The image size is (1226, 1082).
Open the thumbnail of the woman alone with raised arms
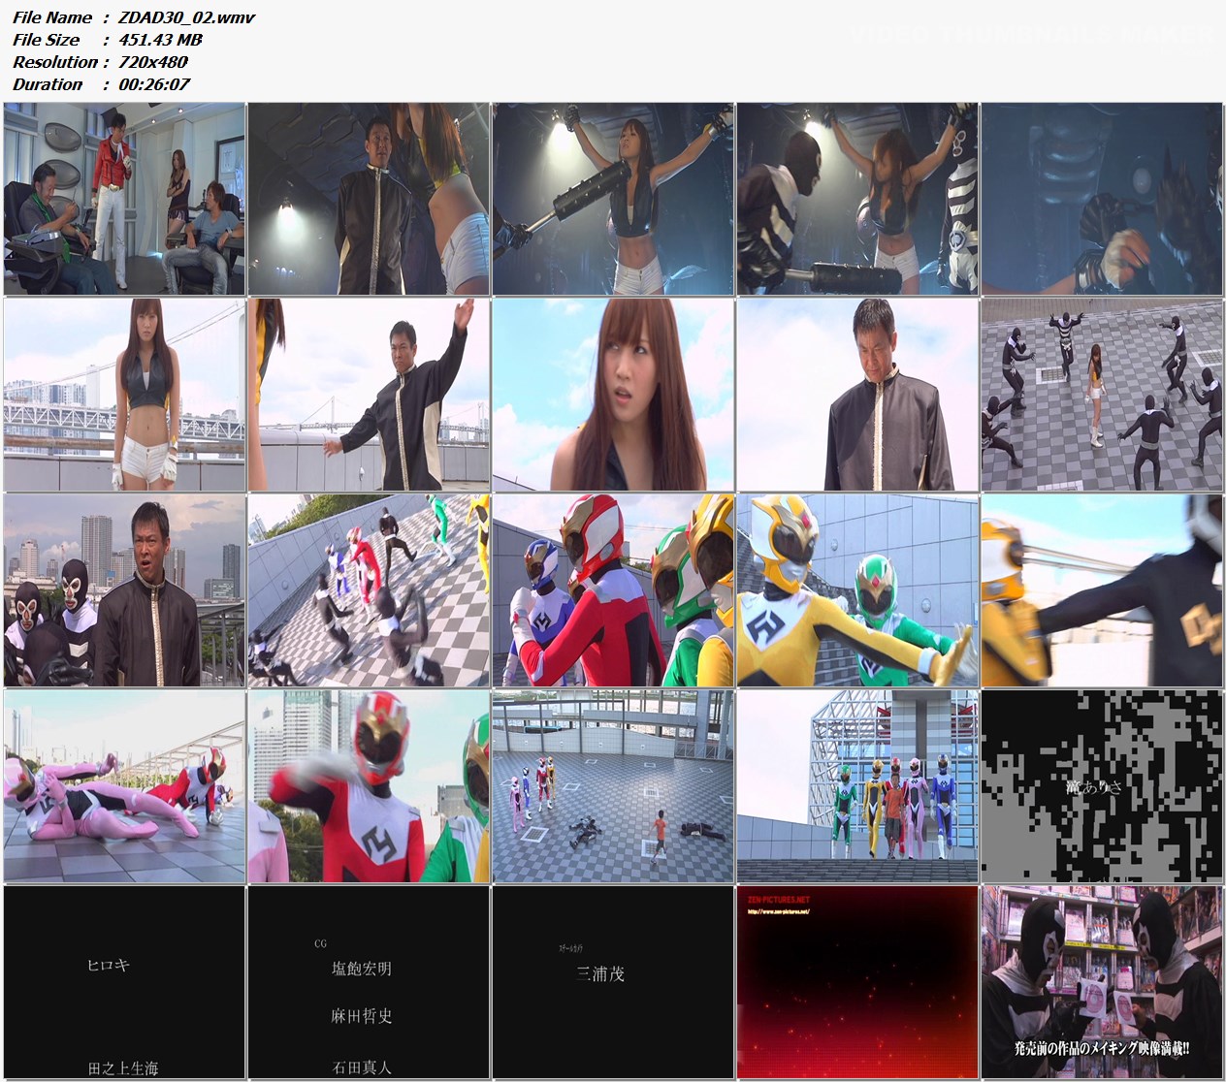pos(613,199)
